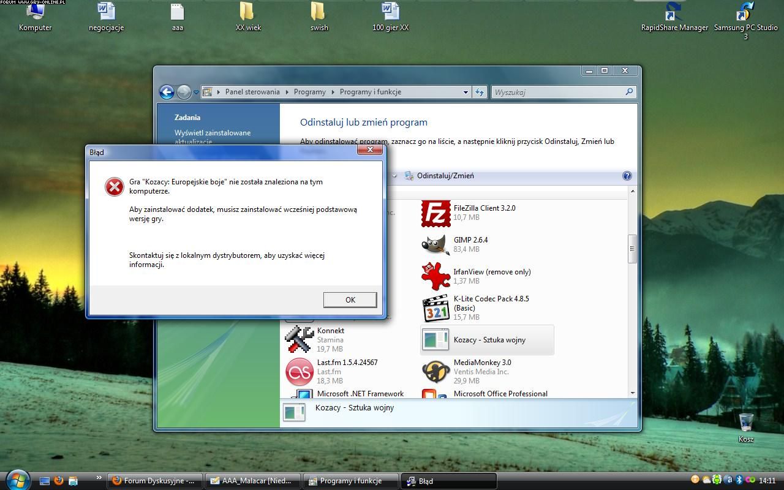The width and height of the screenshot is (784, 490).
Task: Click Programy in the breadcrumb
Action: [309, 92]
